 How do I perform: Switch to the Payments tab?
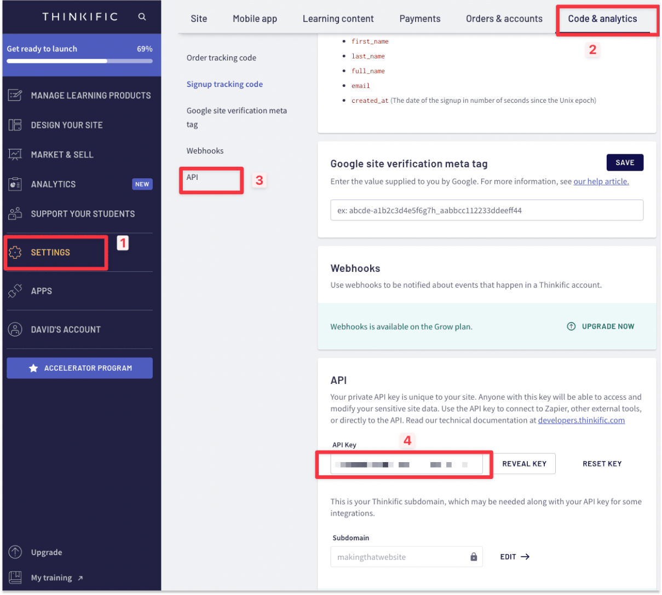[419, 18]
